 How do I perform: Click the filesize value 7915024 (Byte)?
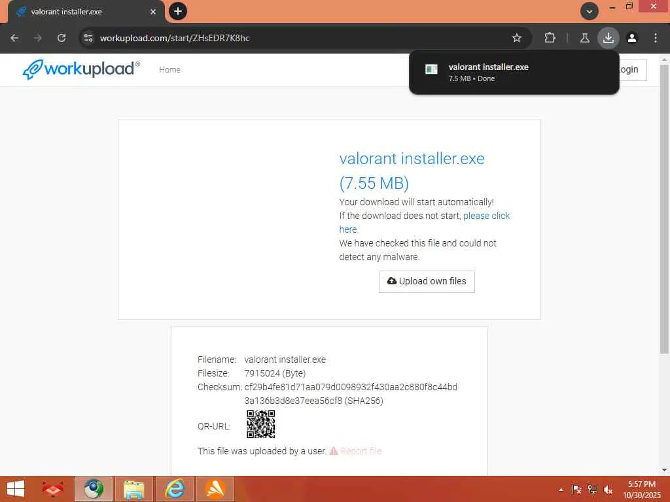point(275,373)
